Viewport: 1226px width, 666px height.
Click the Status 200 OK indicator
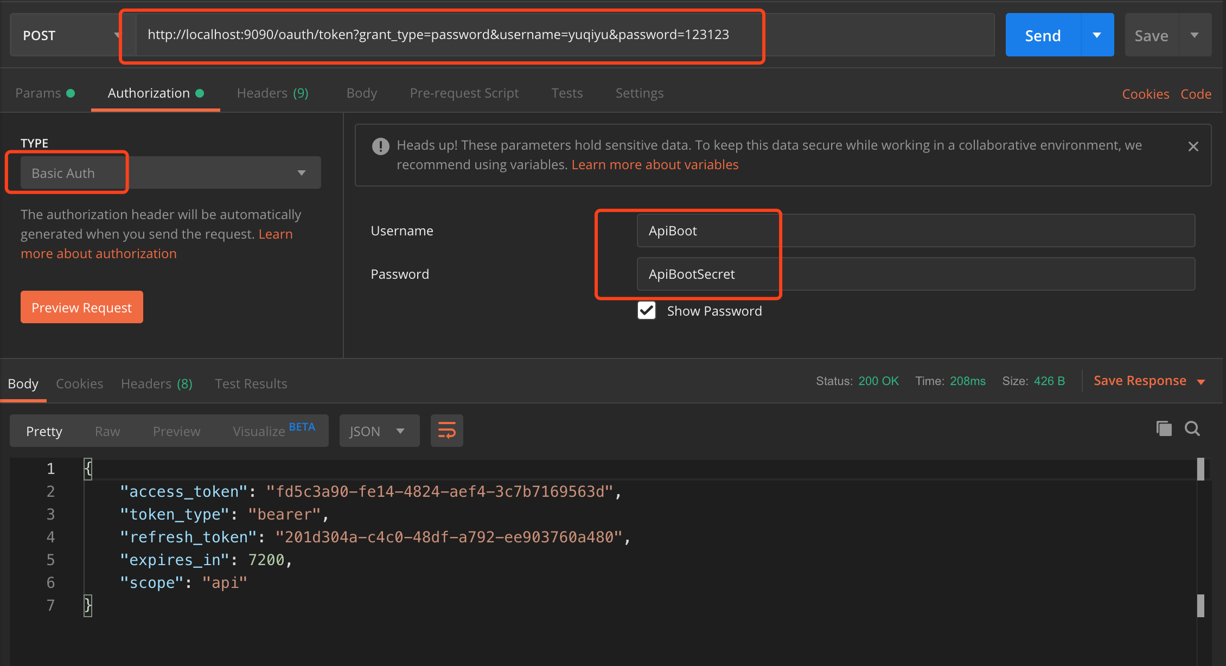[x=857, y=381]
